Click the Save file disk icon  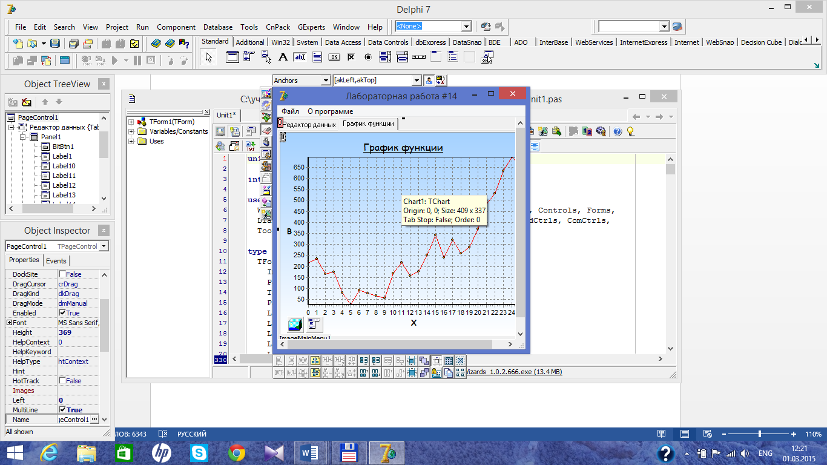click(55, 44)
